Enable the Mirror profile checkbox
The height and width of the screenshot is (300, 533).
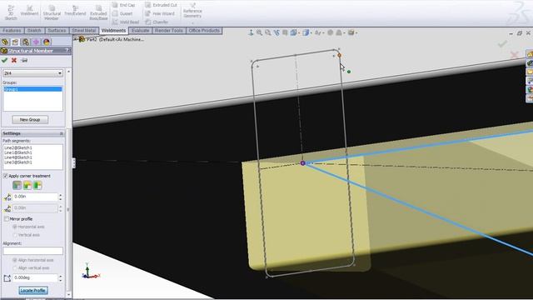pos(7,219)
